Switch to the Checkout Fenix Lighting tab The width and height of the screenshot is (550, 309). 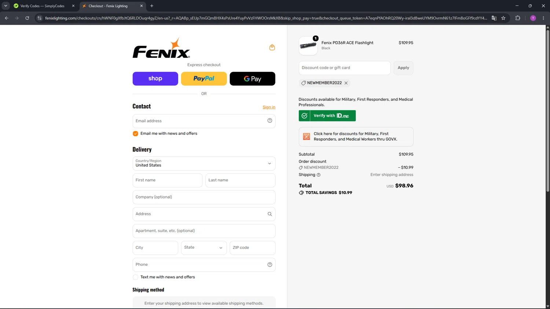112,6
